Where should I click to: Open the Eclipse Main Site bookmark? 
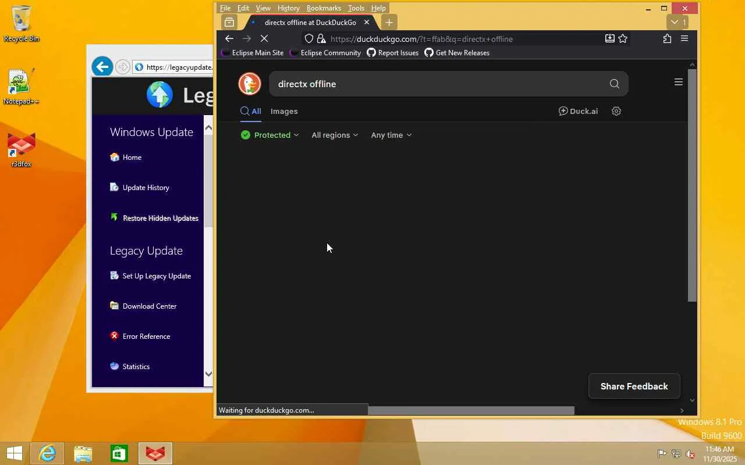coord(253,53)
